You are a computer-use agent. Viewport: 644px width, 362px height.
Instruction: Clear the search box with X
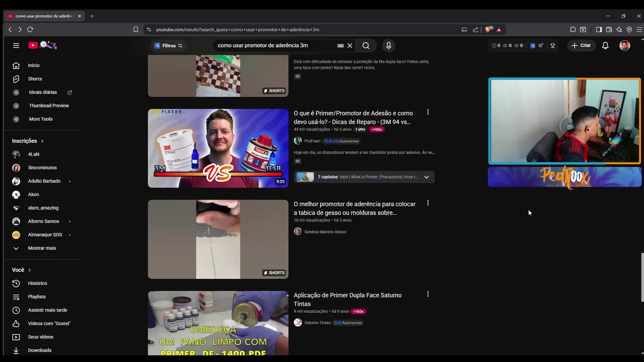350,45
